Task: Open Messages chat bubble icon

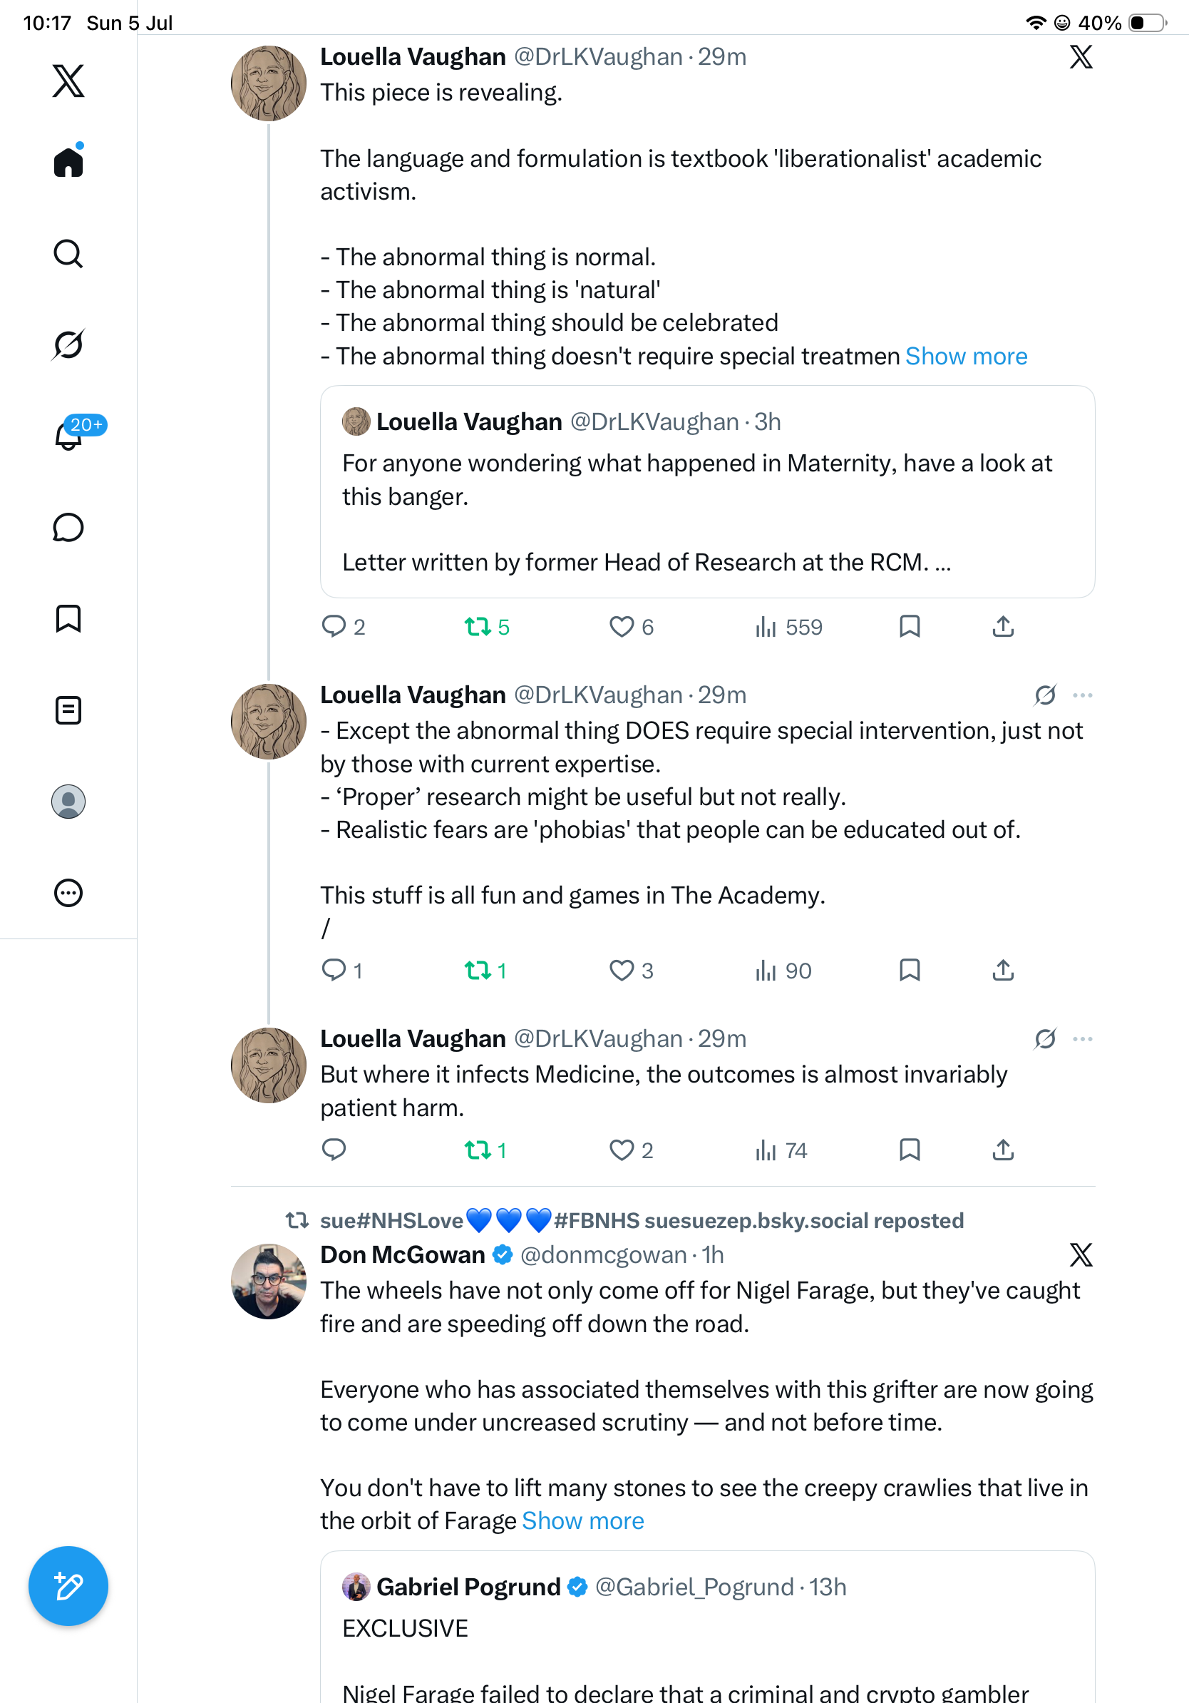Action: tap(68, 527)
